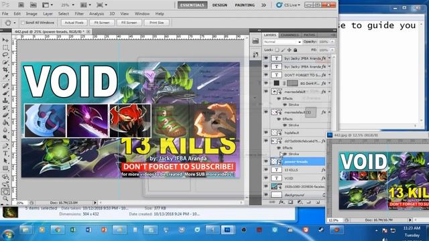Open the Filter menu
Viewport: 429px width, 241px height.
[x=79, y=13]
